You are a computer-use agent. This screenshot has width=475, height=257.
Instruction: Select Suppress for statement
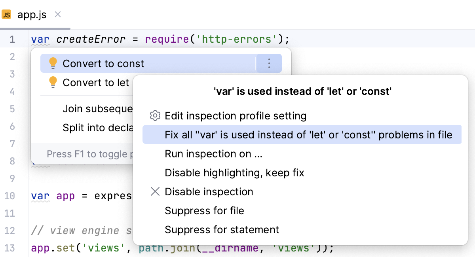221,230
